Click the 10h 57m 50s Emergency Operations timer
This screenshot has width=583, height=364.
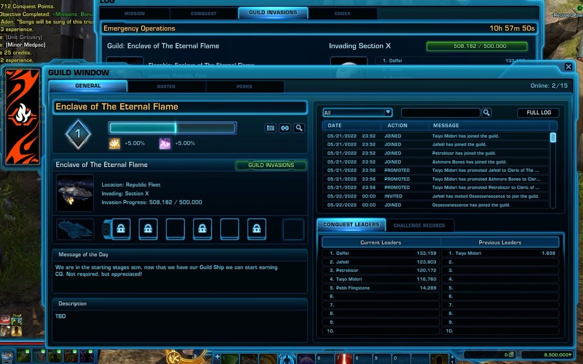(512, 29)
